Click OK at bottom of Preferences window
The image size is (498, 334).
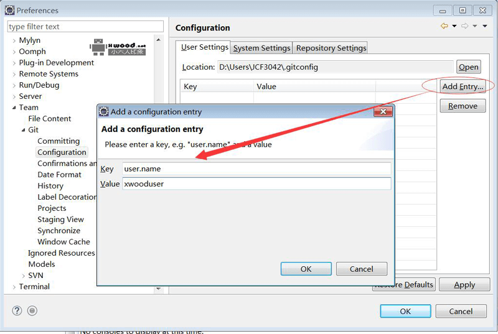tap(405, 311)
